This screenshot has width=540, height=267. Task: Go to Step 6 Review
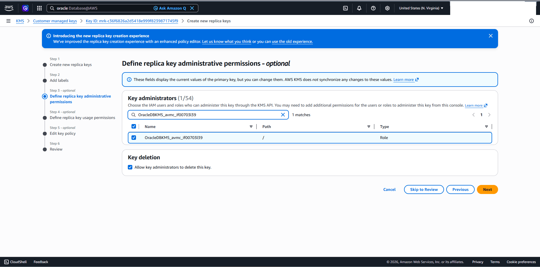pyautogui.click(x=56, y=149)
